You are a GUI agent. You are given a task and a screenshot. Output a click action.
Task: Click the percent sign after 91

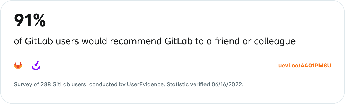pos(39,20)
